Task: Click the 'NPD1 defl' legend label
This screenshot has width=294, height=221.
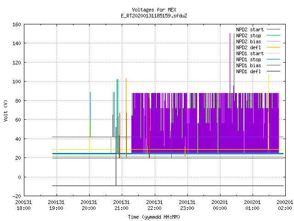Action: coord(249,72)
